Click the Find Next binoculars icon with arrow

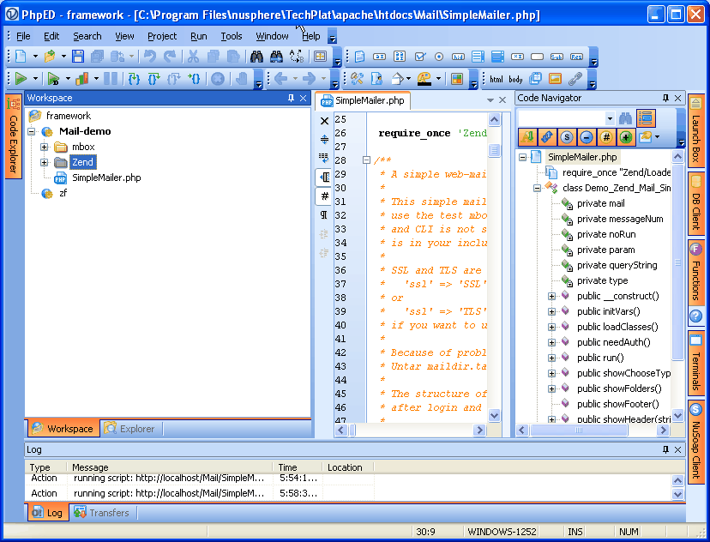click(276, 57)
